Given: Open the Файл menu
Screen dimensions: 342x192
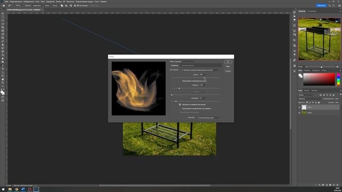Looking at the screenshot, I should [x=6, y=2].
